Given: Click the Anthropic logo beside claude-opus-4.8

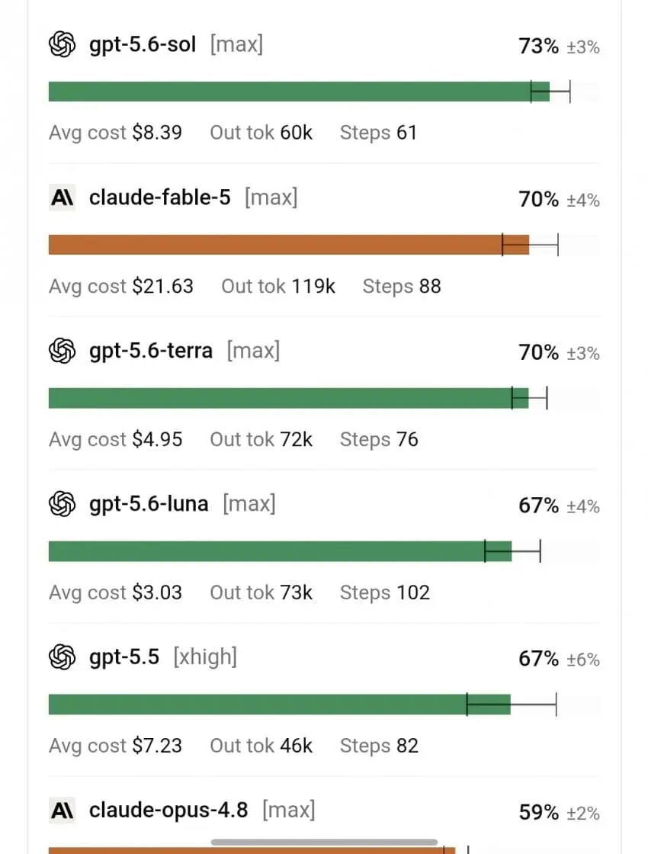Looking at the screenshot, I should [62, 811].
